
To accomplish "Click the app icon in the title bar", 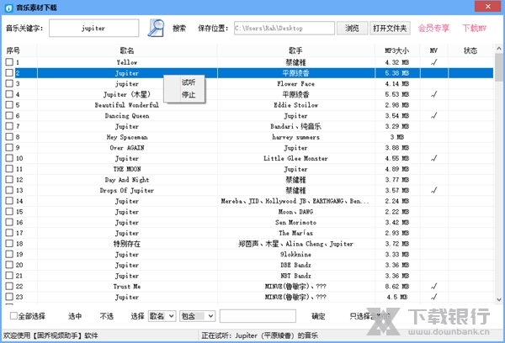I will [8, 8].
